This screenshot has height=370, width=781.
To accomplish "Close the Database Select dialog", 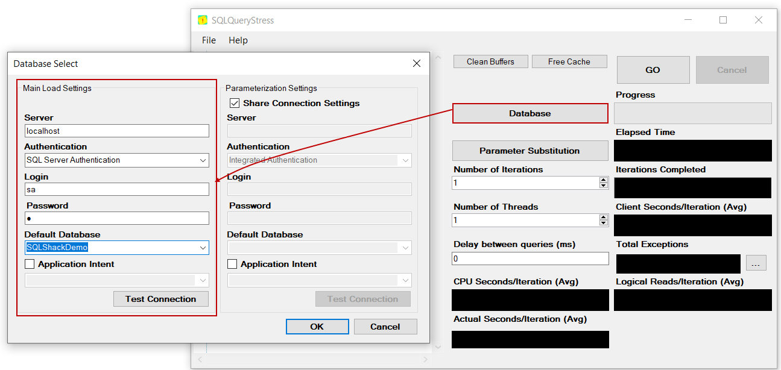I will (x=417, y=63).
